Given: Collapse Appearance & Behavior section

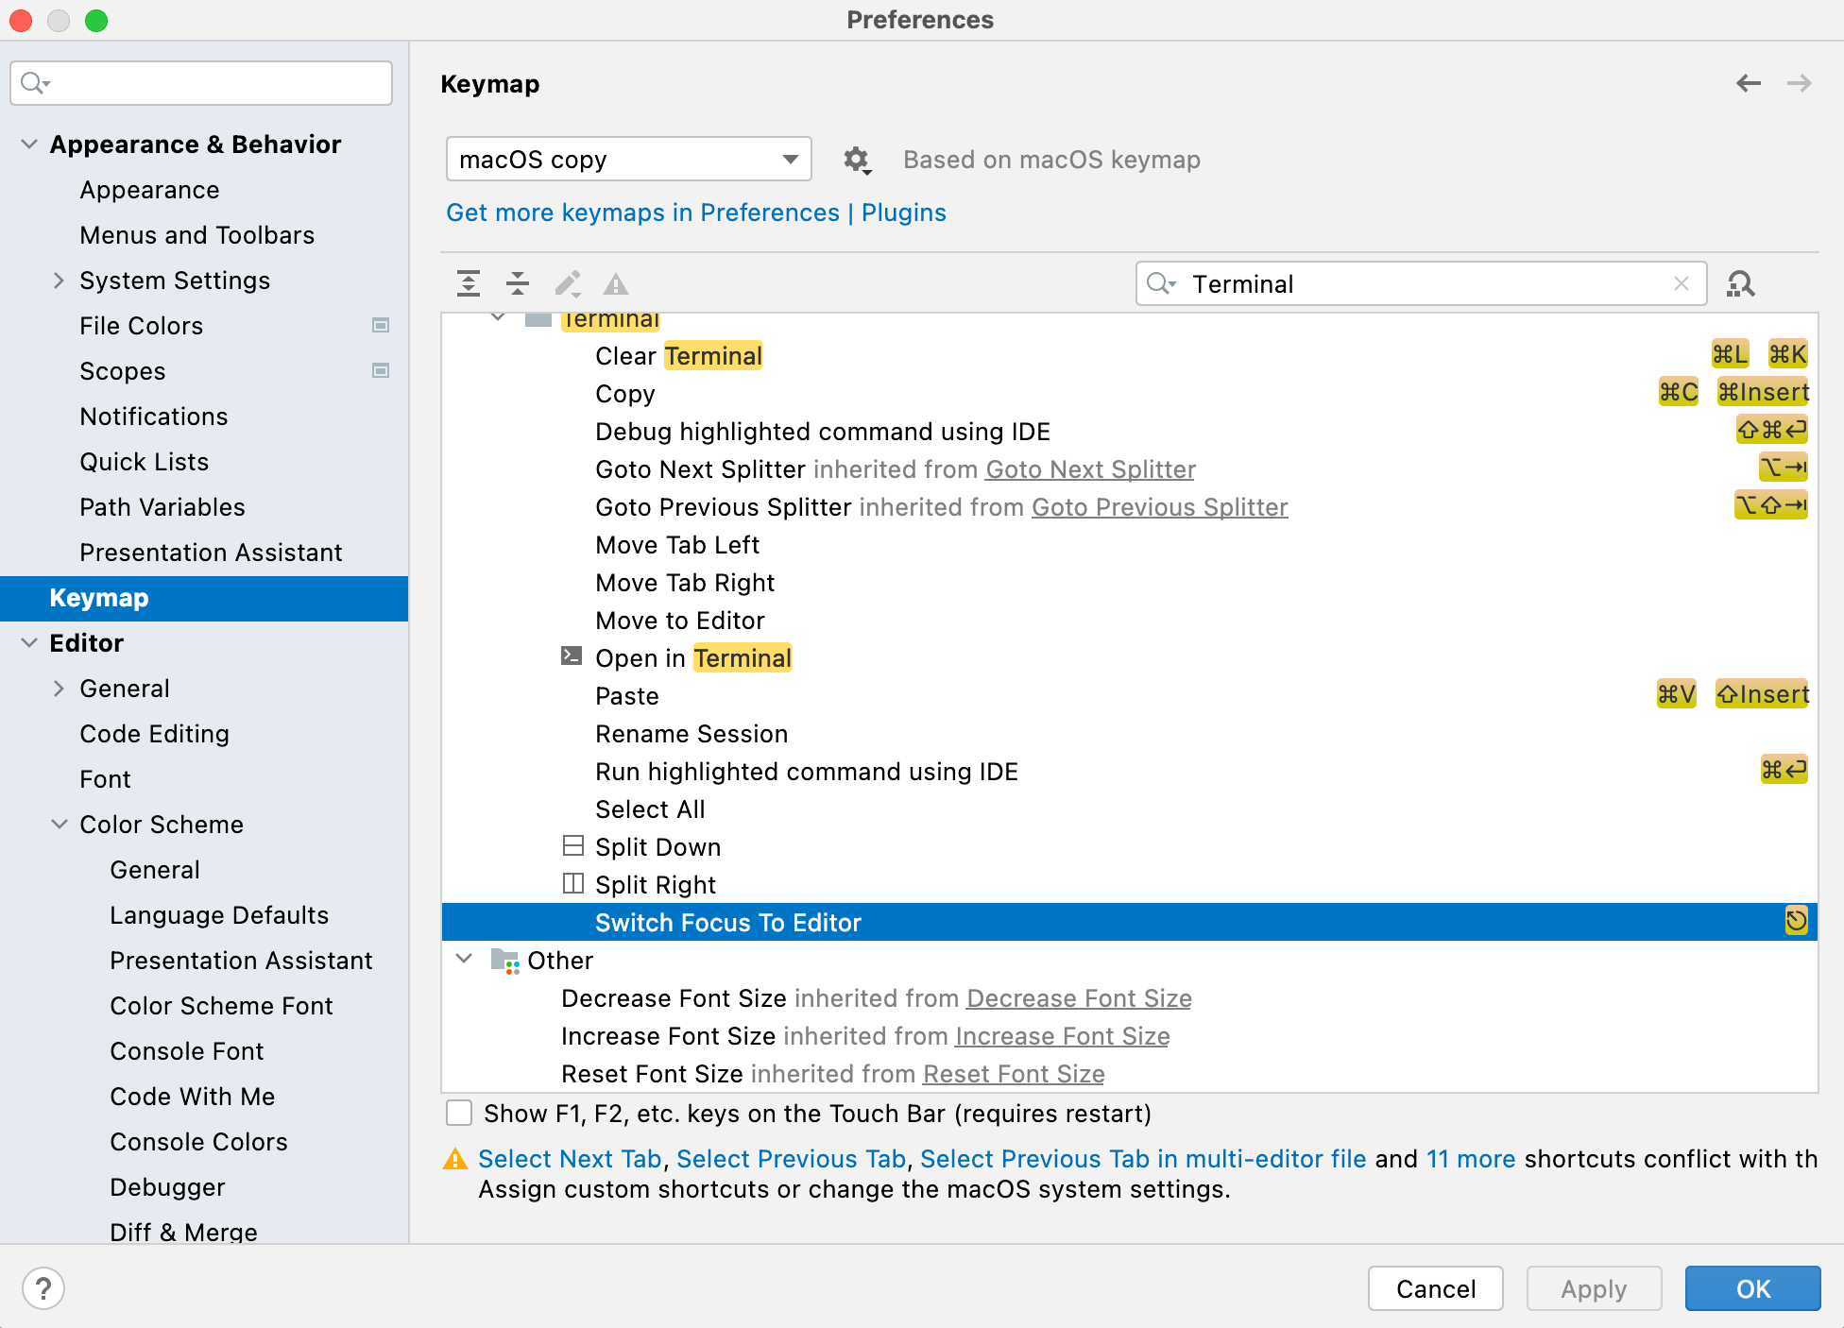Looking at the screenshot, I should [x=29, y=144].
